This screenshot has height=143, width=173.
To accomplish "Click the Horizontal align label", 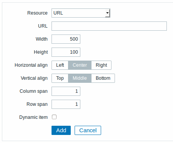I will click(x=31, y=65).
